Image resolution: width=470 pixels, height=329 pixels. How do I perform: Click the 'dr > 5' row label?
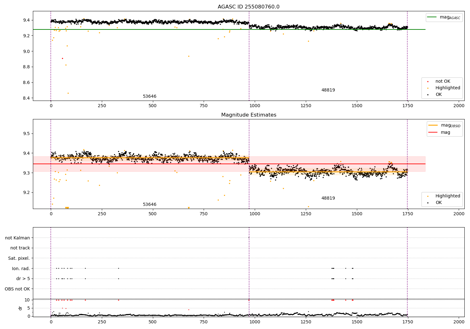point(23,279)
